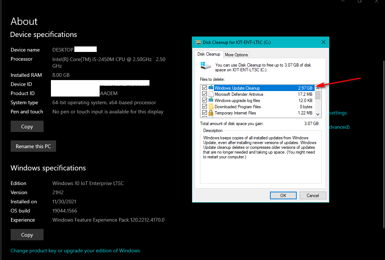Viewport: 385px width, 260px height.
Task: Click the files list scroll-up arrow
Action: click(318, 88)
